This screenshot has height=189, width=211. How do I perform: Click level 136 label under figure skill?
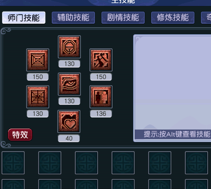[101, 114]
